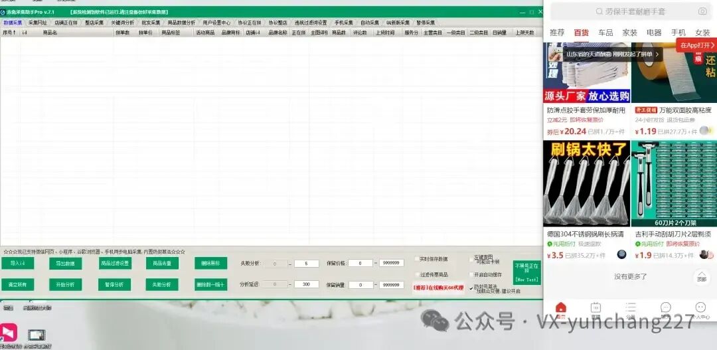
Task: Click the 删除黑标 button
Action: point(211,263)
